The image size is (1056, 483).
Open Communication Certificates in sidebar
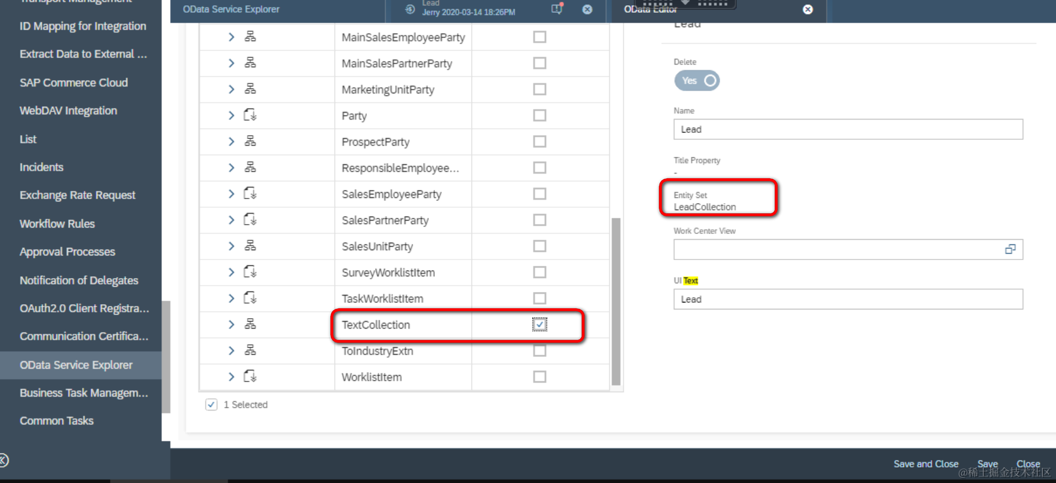[x=84, y=336]
